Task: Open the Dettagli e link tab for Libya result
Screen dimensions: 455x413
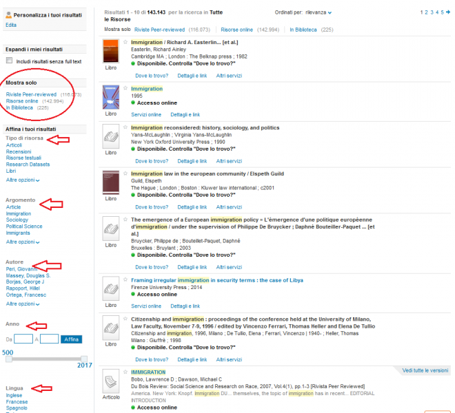Action: point(185,306)
